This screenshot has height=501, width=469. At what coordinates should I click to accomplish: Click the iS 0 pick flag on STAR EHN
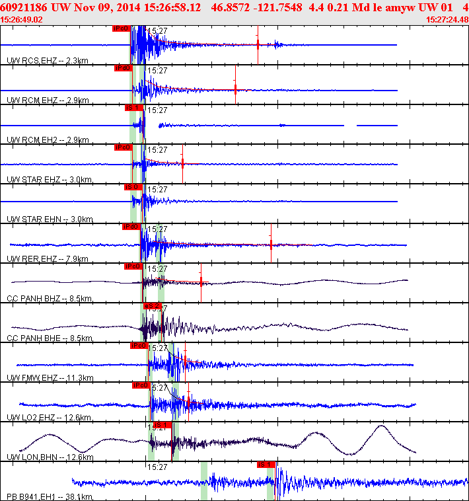[x=133, y=187]
